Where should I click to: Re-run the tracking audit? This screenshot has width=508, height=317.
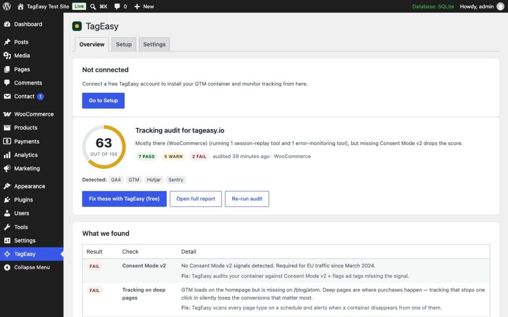click(x=247, y=199)
